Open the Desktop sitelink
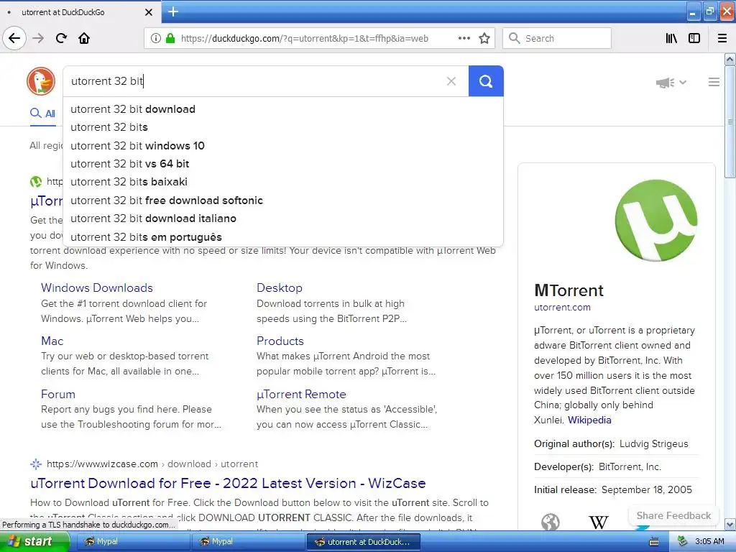The image size is (736, 552). click(280, 287)
